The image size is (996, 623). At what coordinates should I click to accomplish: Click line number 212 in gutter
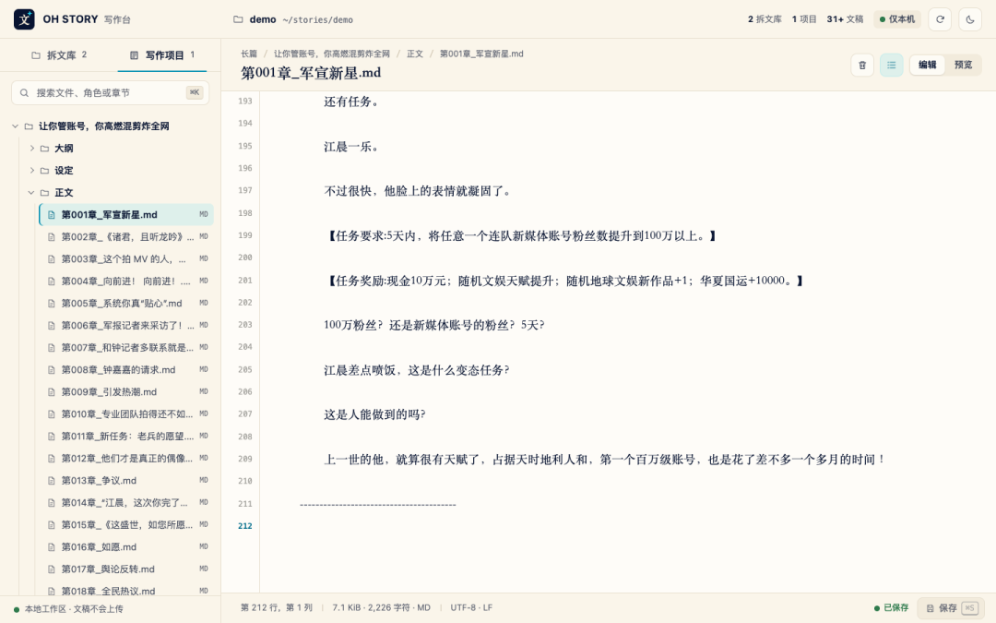coord(245,526)
